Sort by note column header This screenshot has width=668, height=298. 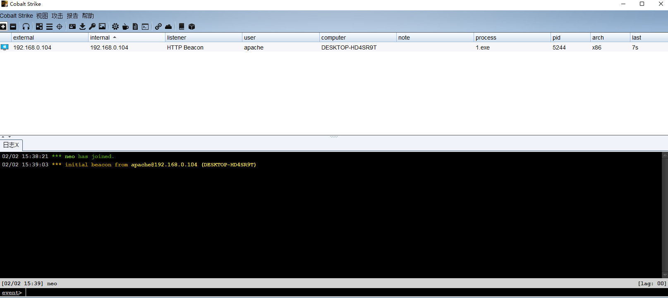pyautogui.click(x=435, y=38)
